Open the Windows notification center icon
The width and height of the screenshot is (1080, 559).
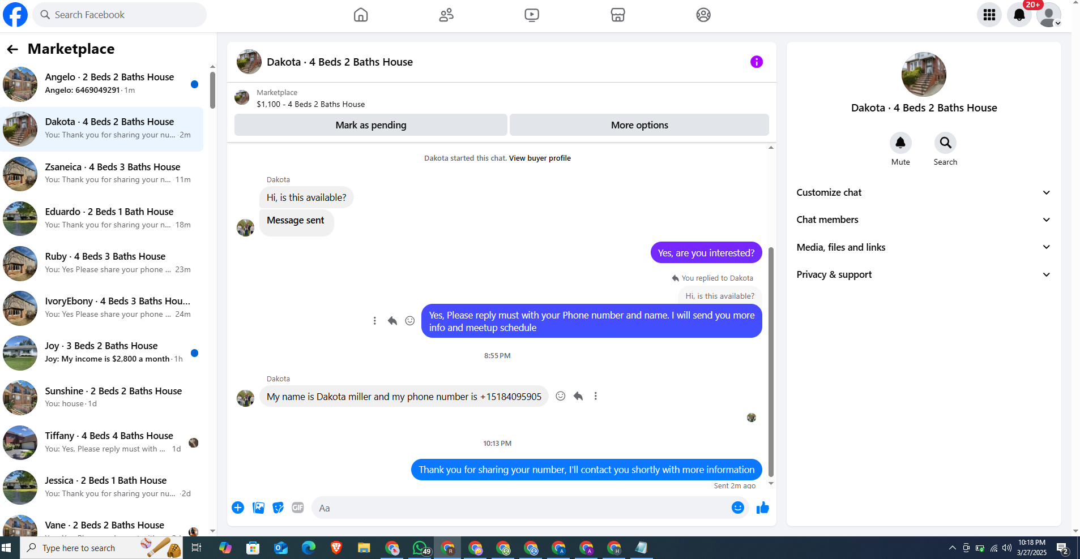pos(1062,548)
